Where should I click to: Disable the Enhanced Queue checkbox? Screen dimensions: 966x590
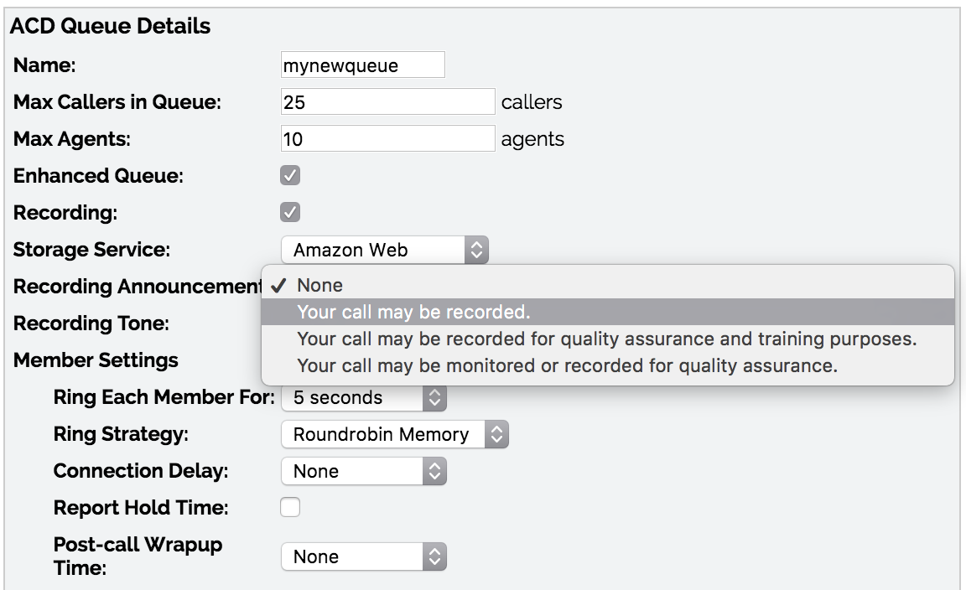(288, 174)
